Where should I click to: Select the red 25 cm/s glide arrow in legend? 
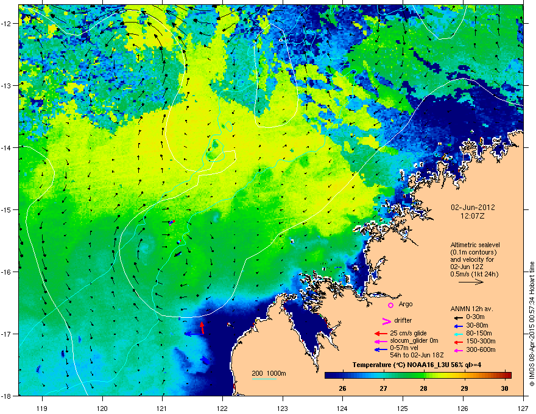click(x=381, y=334)
